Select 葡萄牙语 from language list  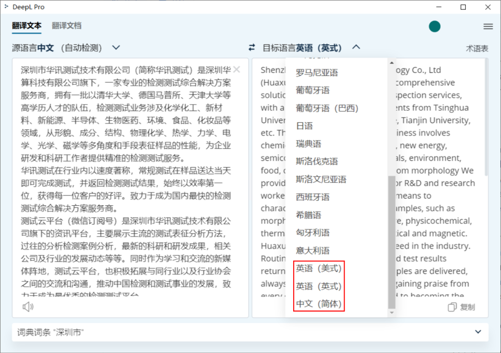click(313, 90)
